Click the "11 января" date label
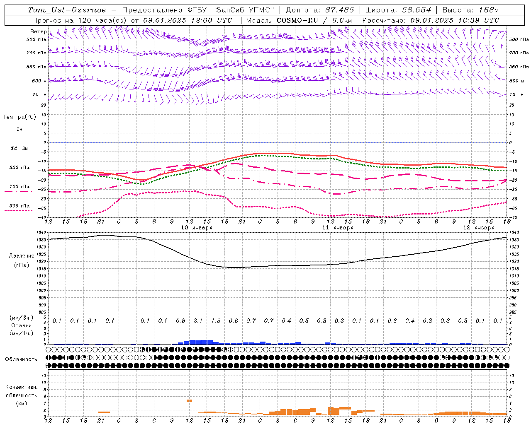Screen dimensions: 531x424 (338, 228)
